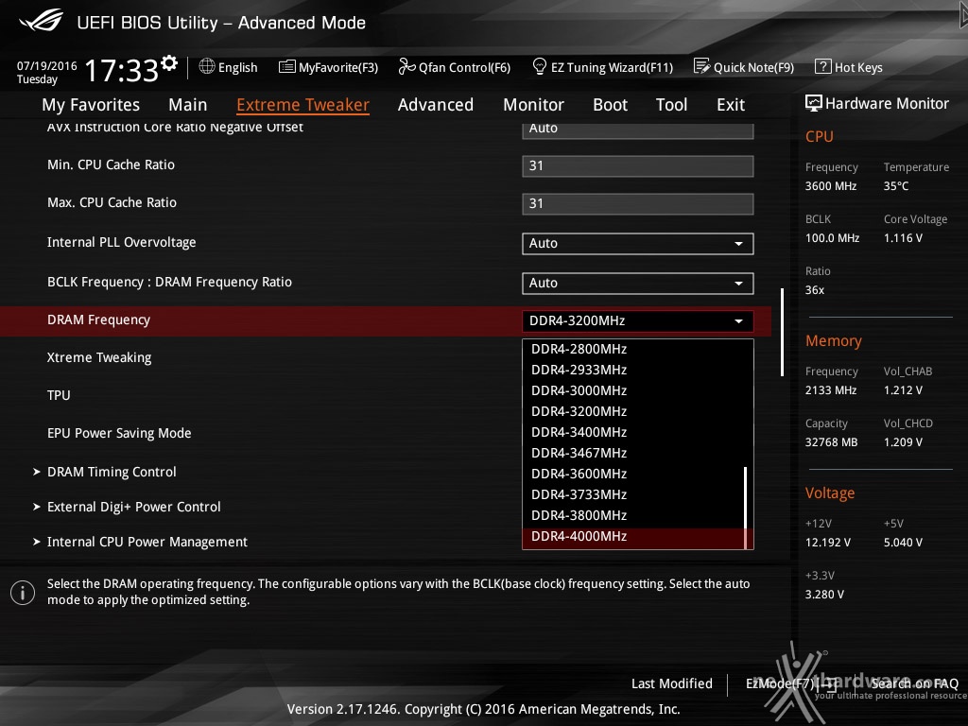Viewport: 968px width, 726px height.
Task: Click the globe language icon
Action: tap(207, 66)
